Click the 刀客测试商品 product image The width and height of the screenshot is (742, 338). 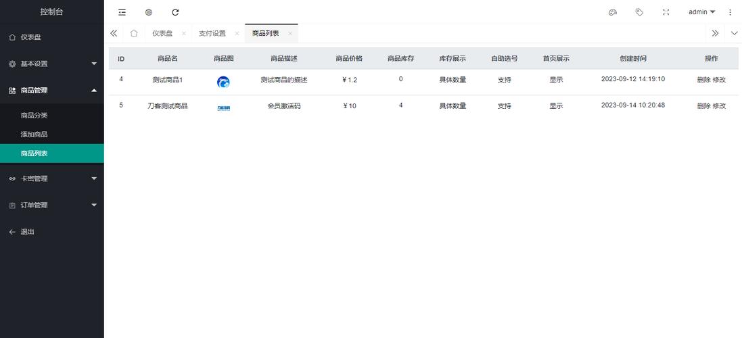(x=223, y=108)
